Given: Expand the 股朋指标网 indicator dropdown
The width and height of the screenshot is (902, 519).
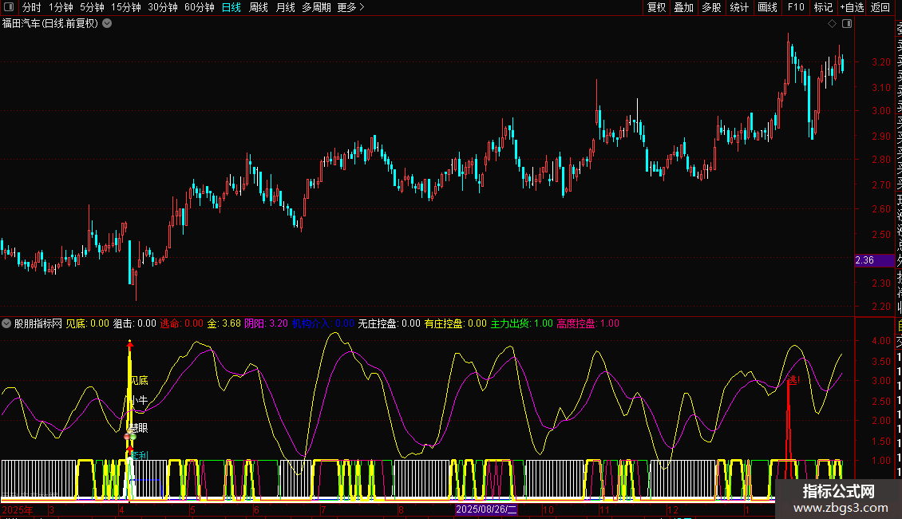Looking at the screenshot, I should click(7, 324).
